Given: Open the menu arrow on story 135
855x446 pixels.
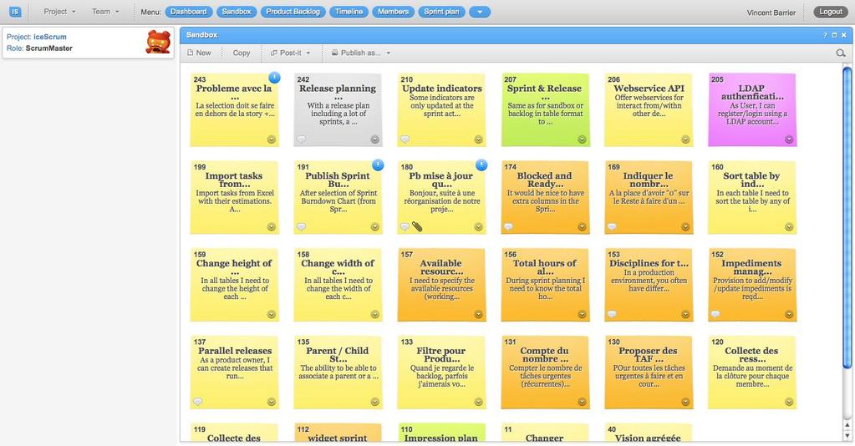Looking at the screenshot, I should (375, 402).
